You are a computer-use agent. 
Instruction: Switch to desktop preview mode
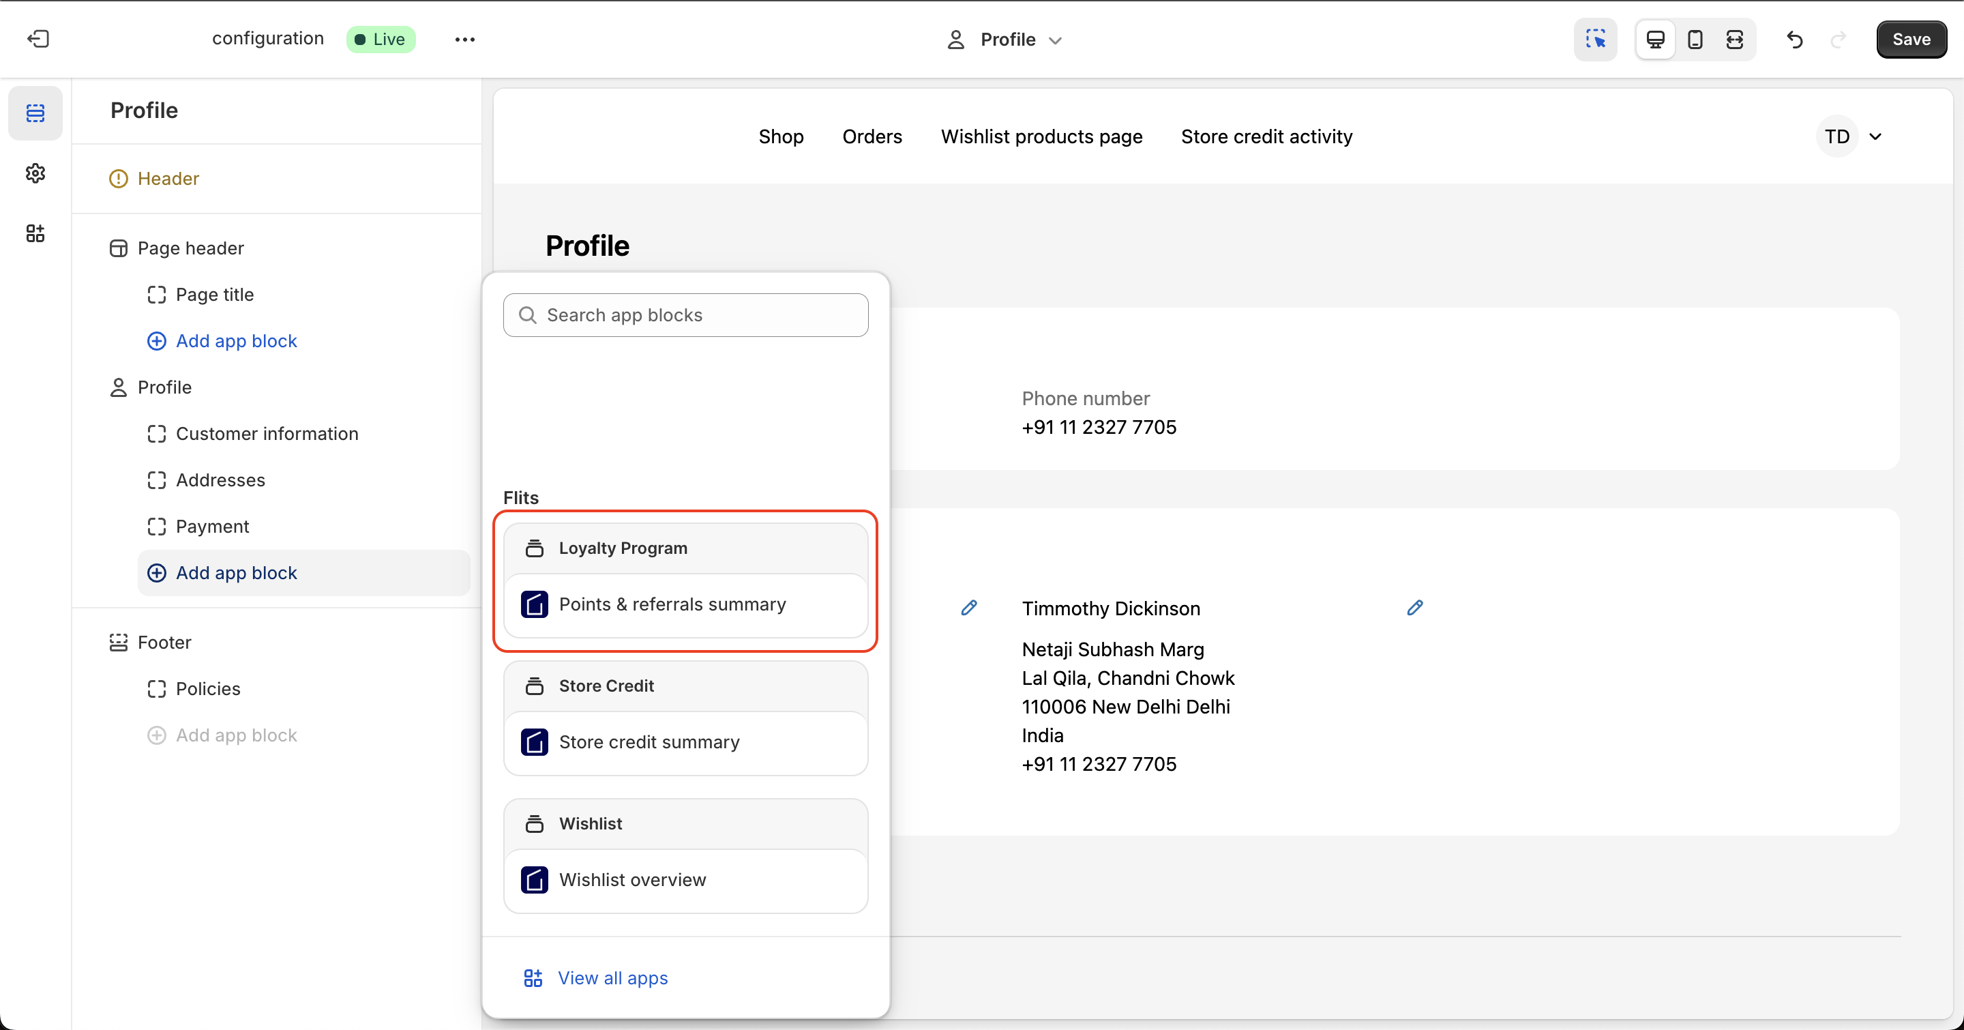(x=1655, y=39)
